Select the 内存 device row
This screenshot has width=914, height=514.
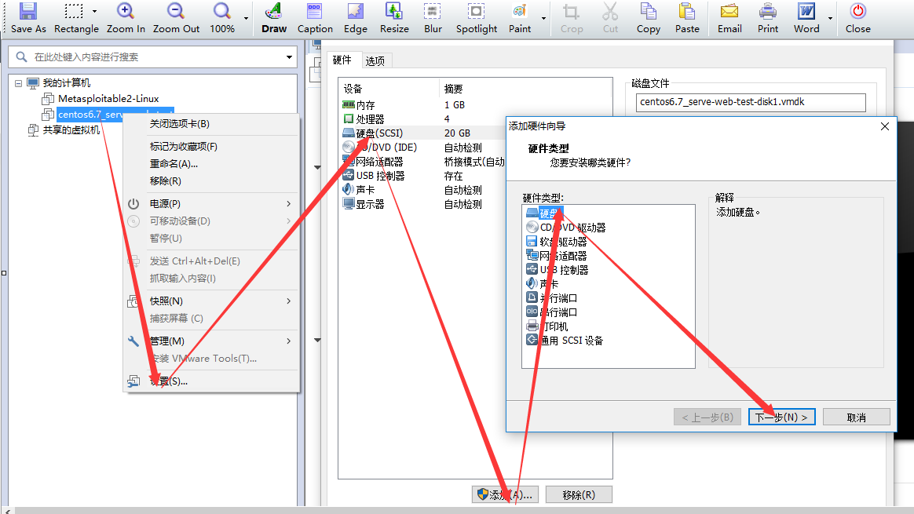click(475, 105)
